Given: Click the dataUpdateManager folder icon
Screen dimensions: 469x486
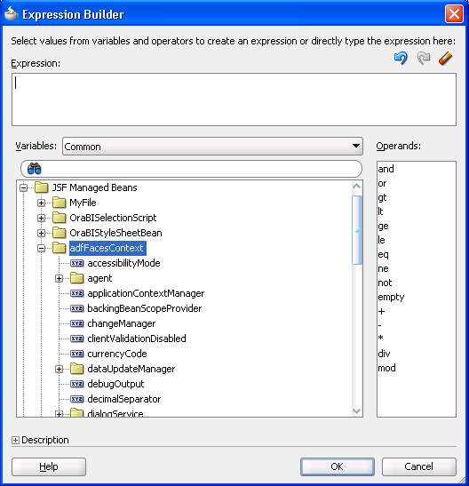Looking at the screenshot, I should pos(76,369).
